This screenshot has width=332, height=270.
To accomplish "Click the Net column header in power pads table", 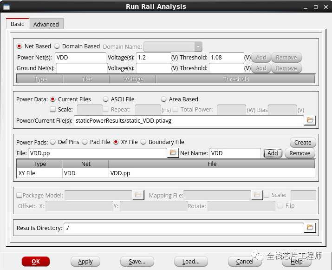I will [x=85, y=164].
